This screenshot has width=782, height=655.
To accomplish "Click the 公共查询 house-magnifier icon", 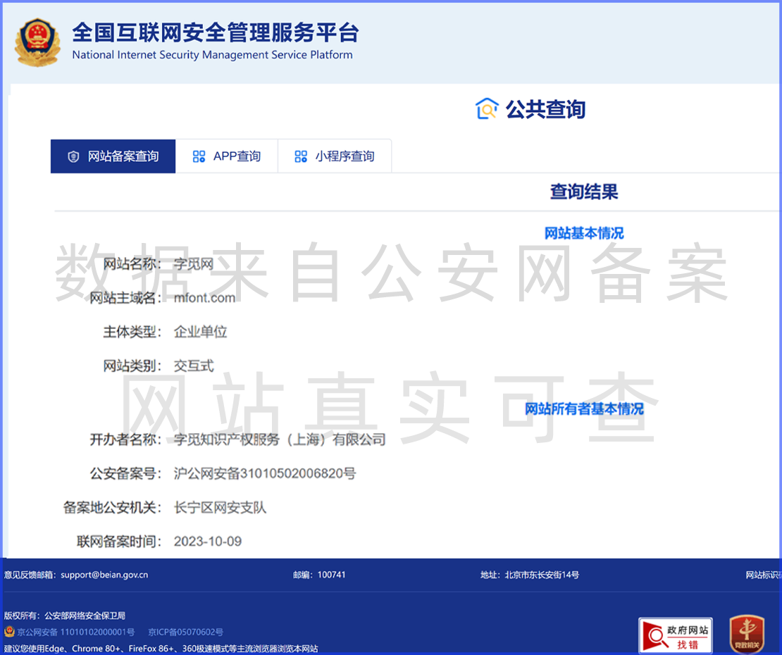I will click(x=487, y=109).
